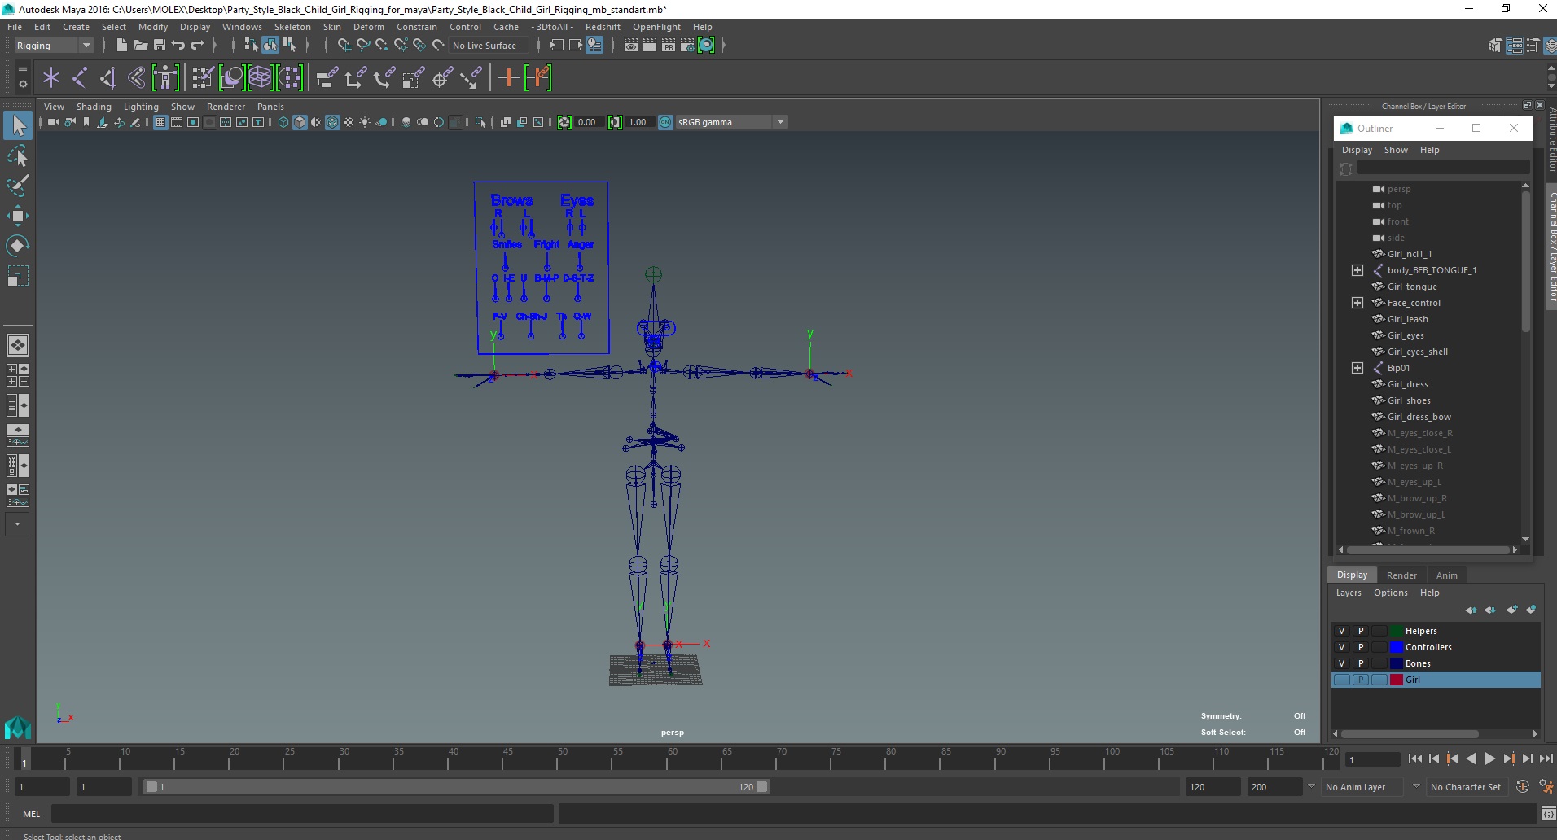Screen dimensions: 1557x840
Task: Click the Redo arrow icon
Action: click(197, 46)
